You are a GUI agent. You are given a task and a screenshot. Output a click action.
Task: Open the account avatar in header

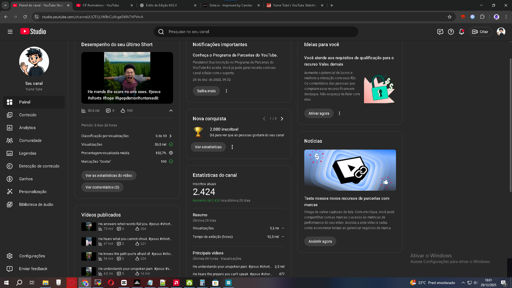tap(501, 32)
